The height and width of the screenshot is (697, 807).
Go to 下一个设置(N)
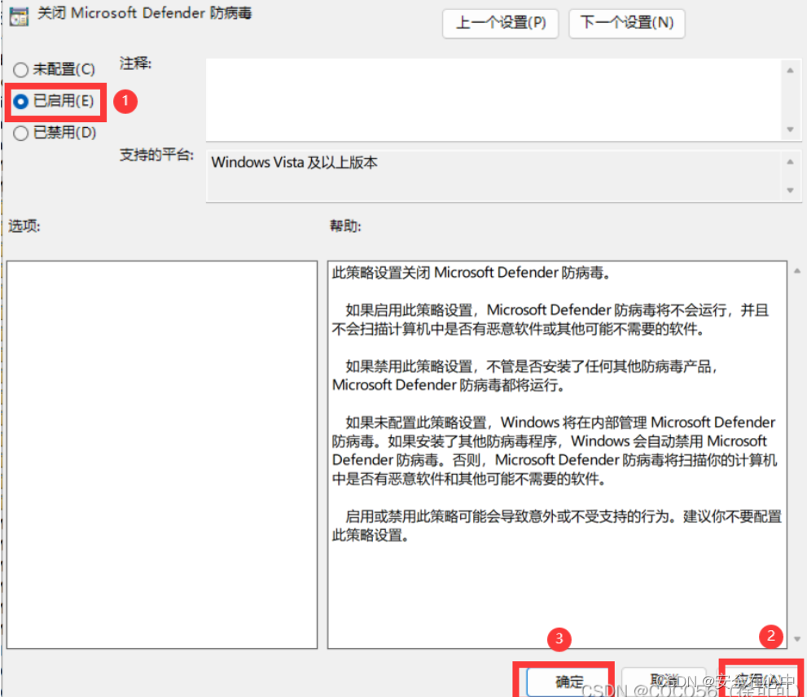point(626,23)
